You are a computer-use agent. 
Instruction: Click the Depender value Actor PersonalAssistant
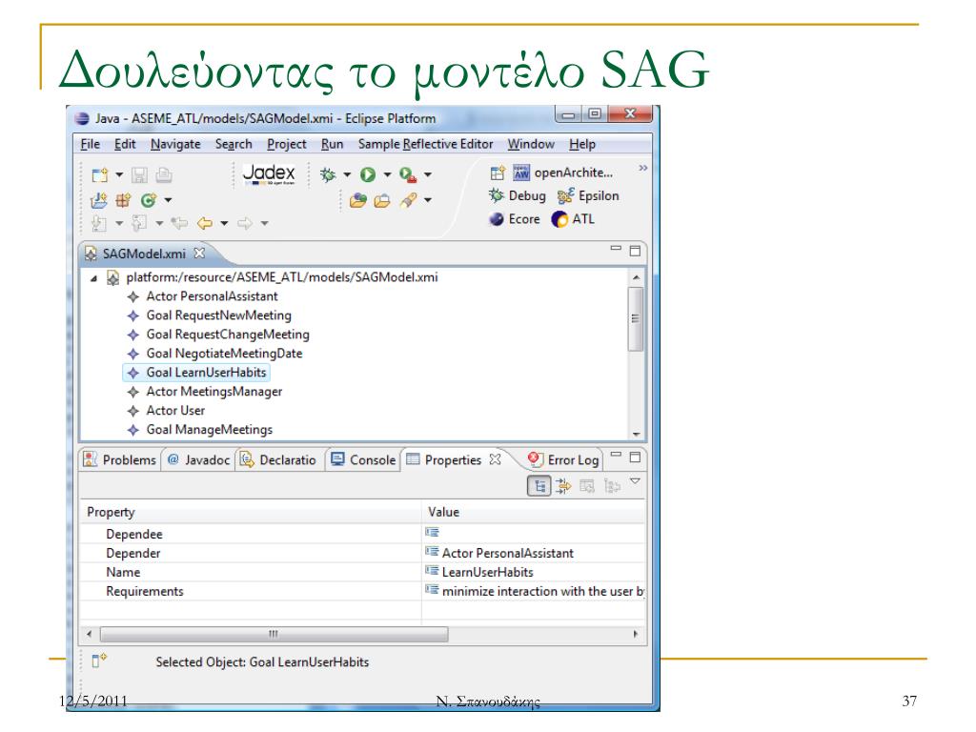click(x=507, y=554)
